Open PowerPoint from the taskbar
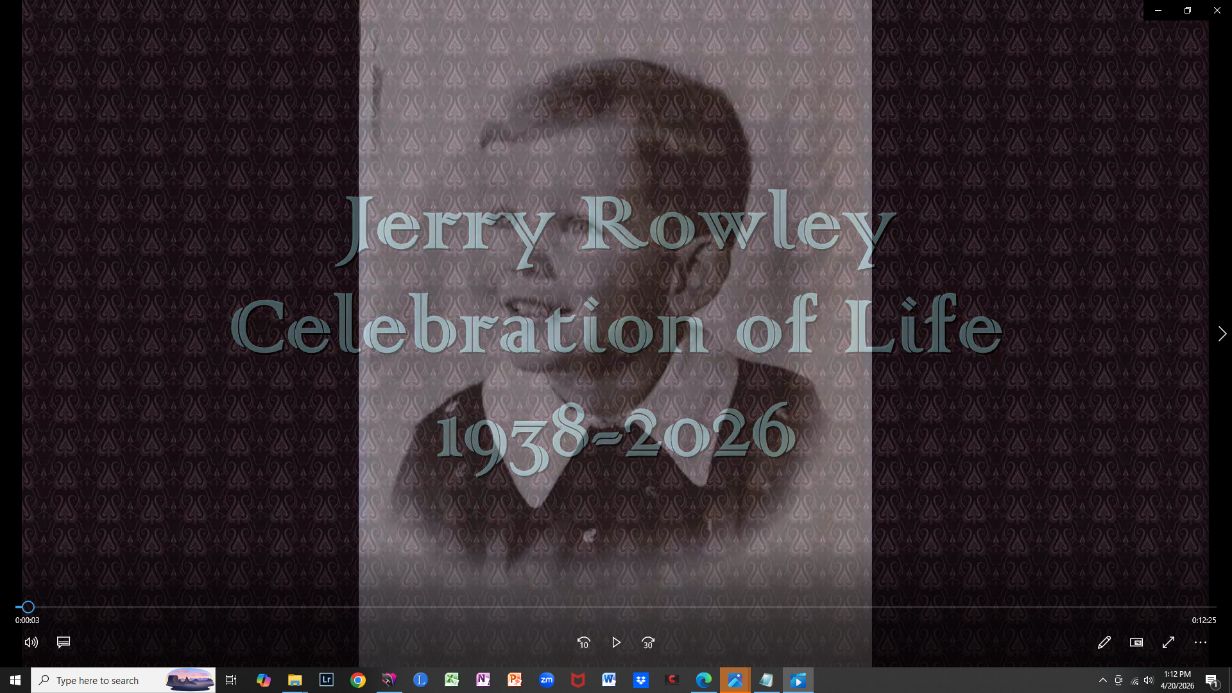 [515, 680]
